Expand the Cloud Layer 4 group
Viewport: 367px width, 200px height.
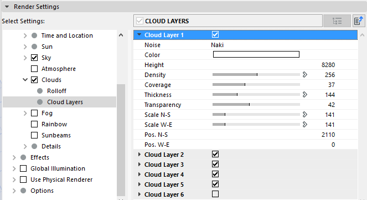click(139, 175)
